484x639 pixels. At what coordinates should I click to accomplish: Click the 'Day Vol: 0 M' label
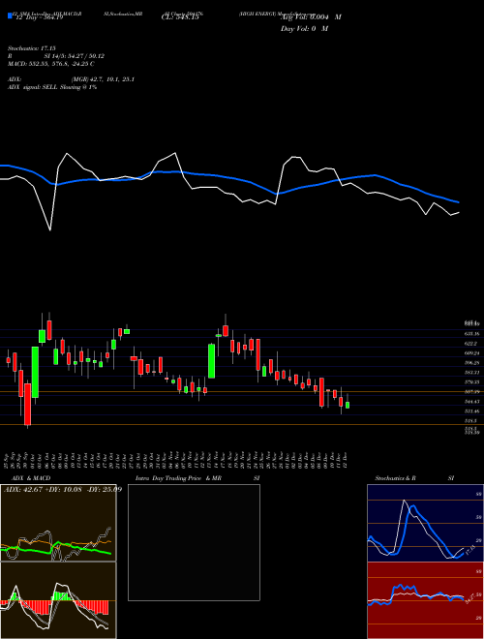(304, 29)
